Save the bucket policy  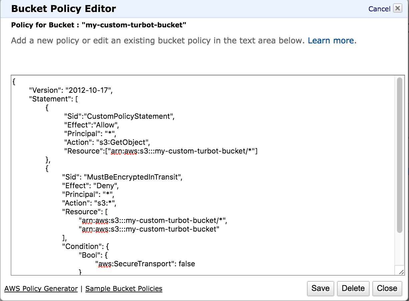pyautogui.click(x=320, y=288)
